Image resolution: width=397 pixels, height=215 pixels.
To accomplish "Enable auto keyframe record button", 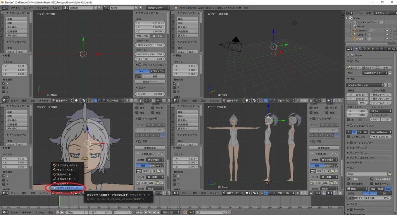I will [185, 212].
